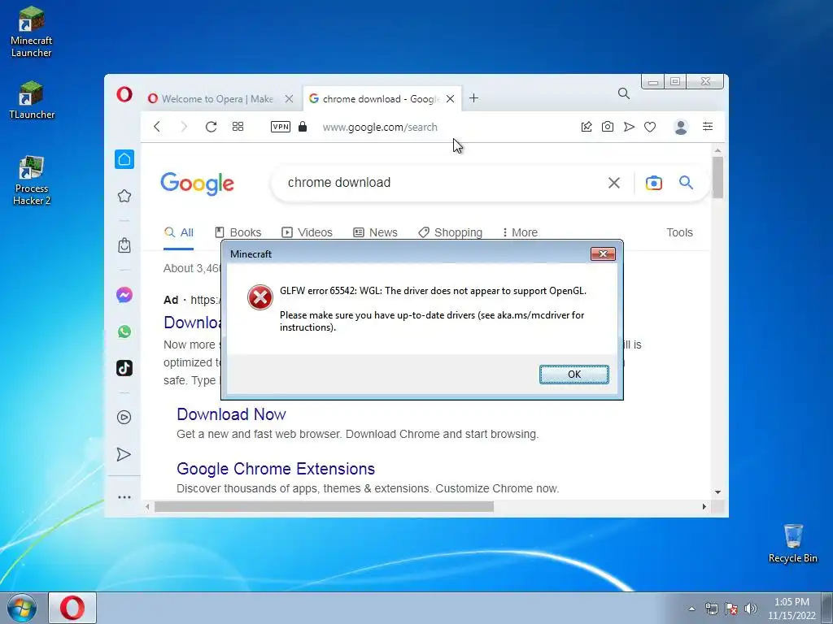Reload the Google search page

[x=211, y=126]
